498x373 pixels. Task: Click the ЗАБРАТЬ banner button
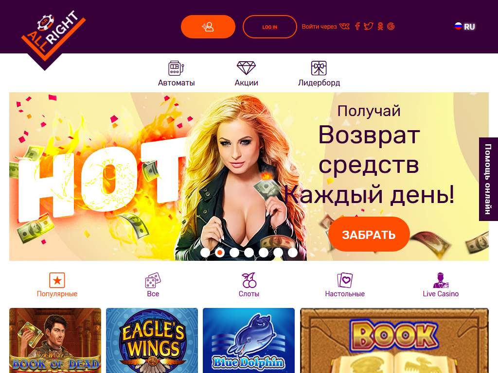coord(369,234)
